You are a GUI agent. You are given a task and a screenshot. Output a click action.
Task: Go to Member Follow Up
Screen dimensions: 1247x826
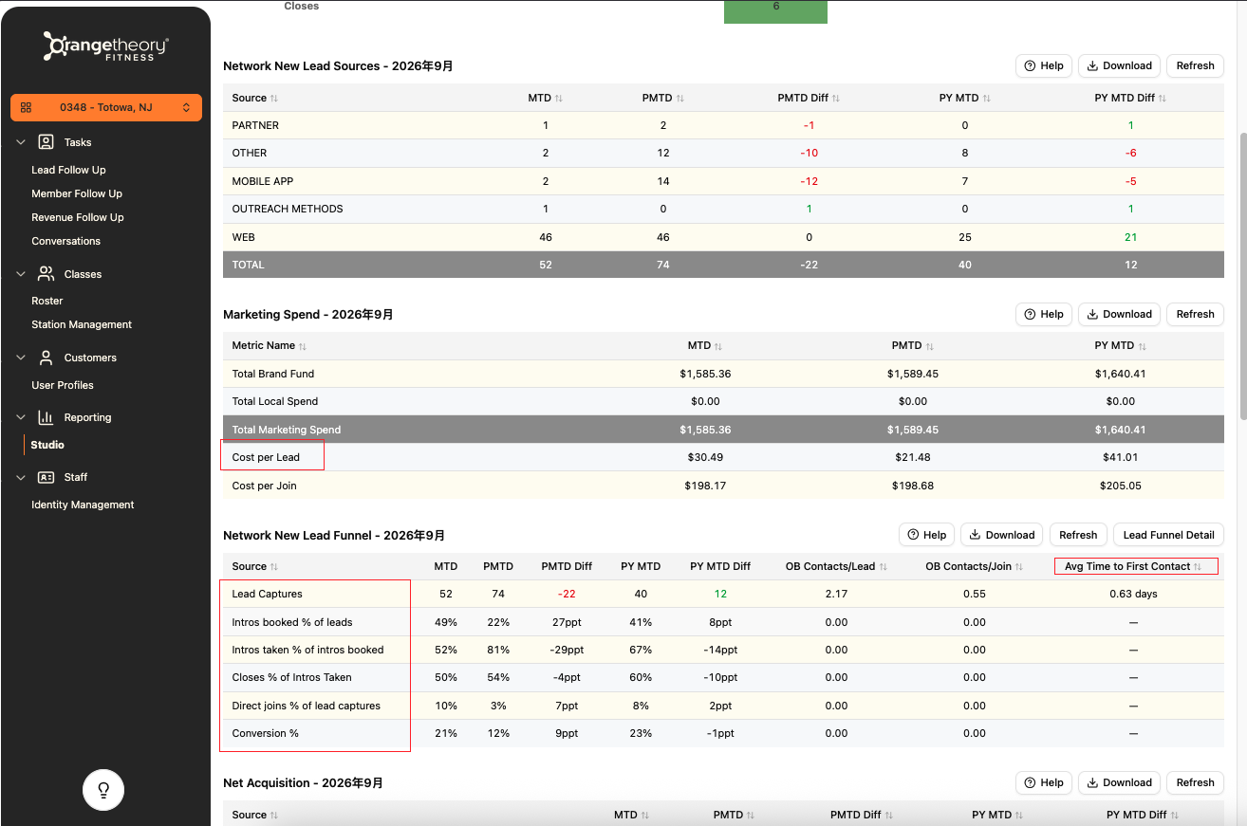point(77,193)
